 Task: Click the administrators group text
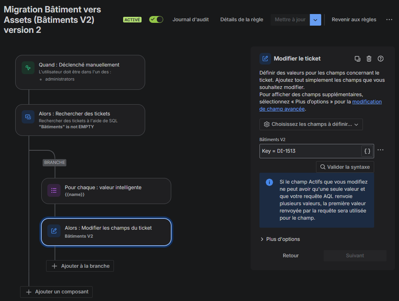click(x=60, y=79)
